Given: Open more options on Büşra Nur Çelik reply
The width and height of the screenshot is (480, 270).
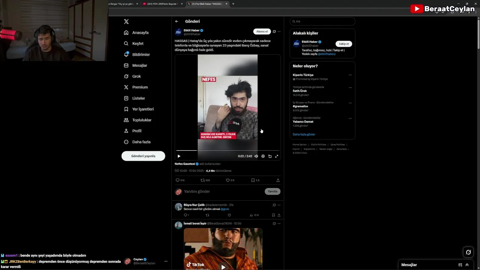Looking at the screenshot, I should (x=279, y=205).
